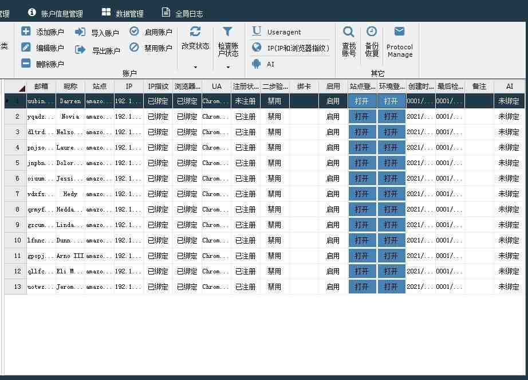The image size is (528, 380).
Task: Click the 编辑账户 pencil icon
Action: (x=26, y=47)
